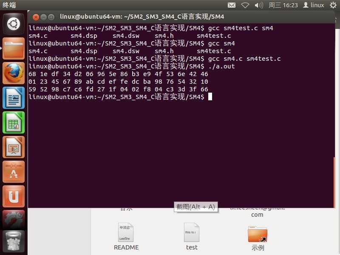Screen dimensions: 340x255
Task: Click the './a.out' command text
Action: (221, 66)
